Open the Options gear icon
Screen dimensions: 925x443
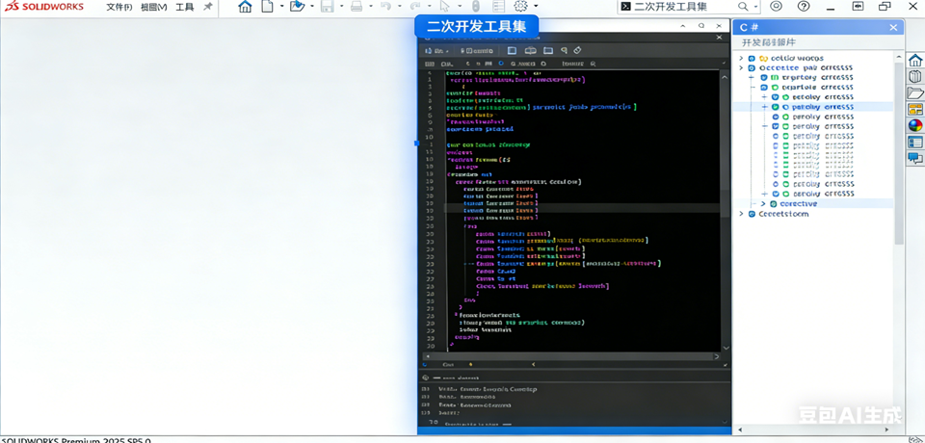pyautogui.click(x=520, y=7)
